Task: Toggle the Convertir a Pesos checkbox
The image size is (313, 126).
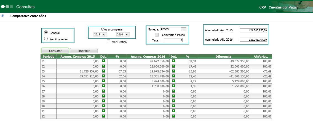Action: click(157, 35)
